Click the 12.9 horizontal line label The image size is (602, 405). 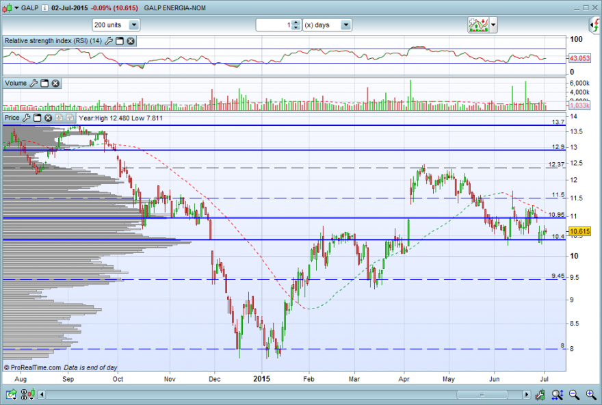click(x=558, y=146)
